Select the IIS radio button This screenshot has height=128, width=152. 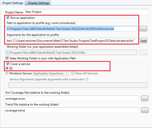tap(7, 68)
